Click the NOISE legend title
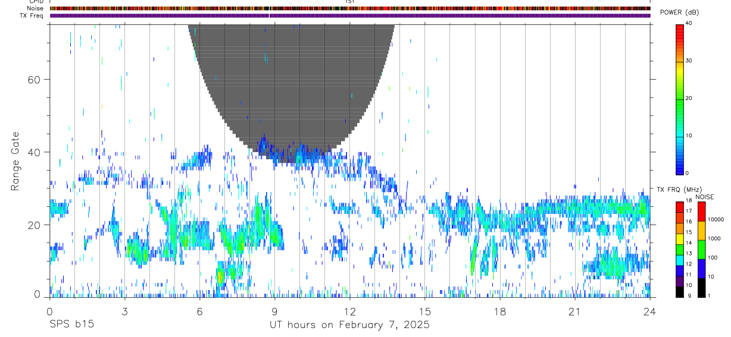 [705, 197]
